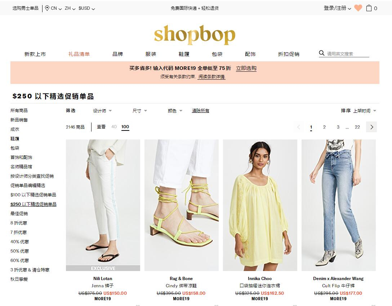The image size is (392, 306).
Task: Open the 折扣促销 menu
Action: tap(289, 54)
